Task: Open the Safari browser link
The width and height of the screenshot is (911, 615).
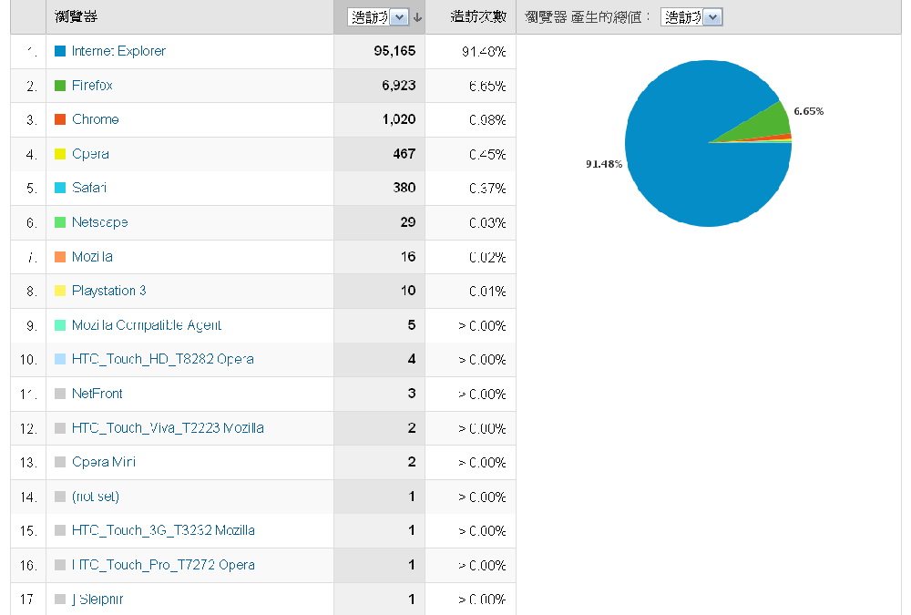Action: click(x=89, y=188)
